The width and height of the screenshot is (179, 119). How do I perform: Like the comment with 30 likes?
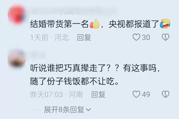(x=136, y=37)
